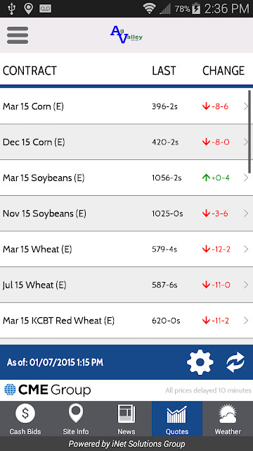
Task: Click the quotes list scrollbar
Action: [x=249, y=132]
